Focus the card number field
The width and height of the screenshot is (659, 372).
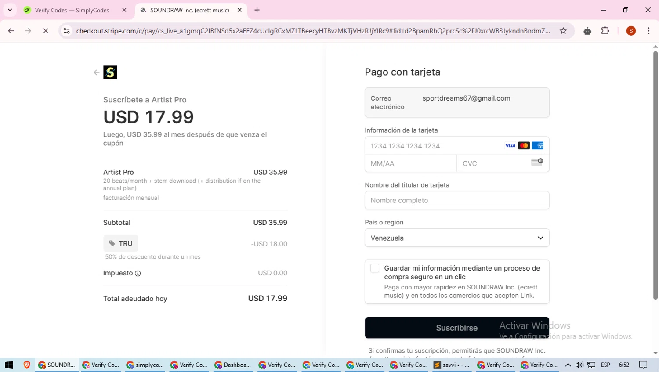457,146
